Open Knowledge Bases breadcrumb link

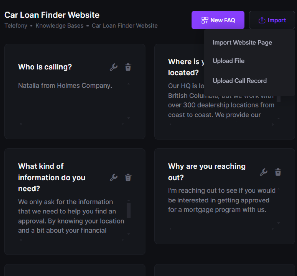59,26
